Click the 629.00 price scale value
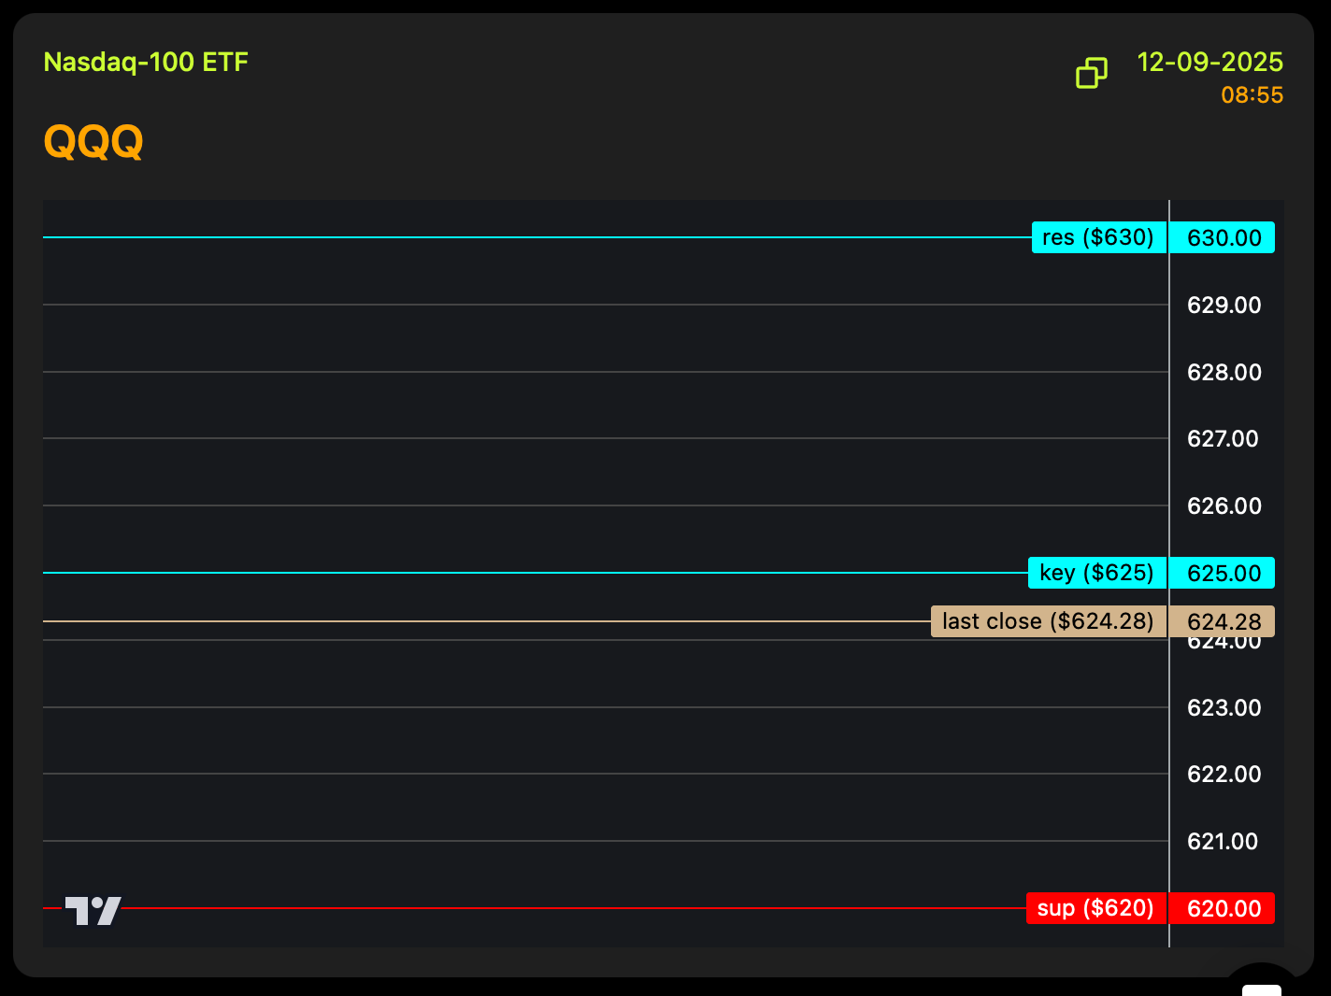Screen dimensions: 1331x996 [1224, 306]
